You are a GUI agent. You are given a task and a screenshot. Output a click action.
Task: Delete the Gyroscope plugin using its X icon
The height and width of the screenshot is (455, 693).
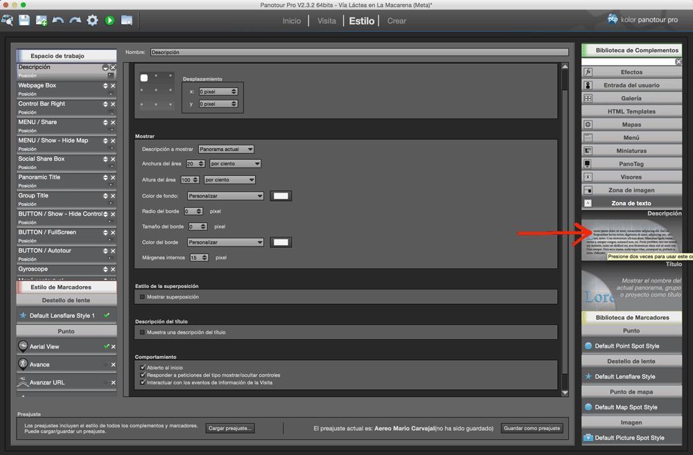point(113,269)
